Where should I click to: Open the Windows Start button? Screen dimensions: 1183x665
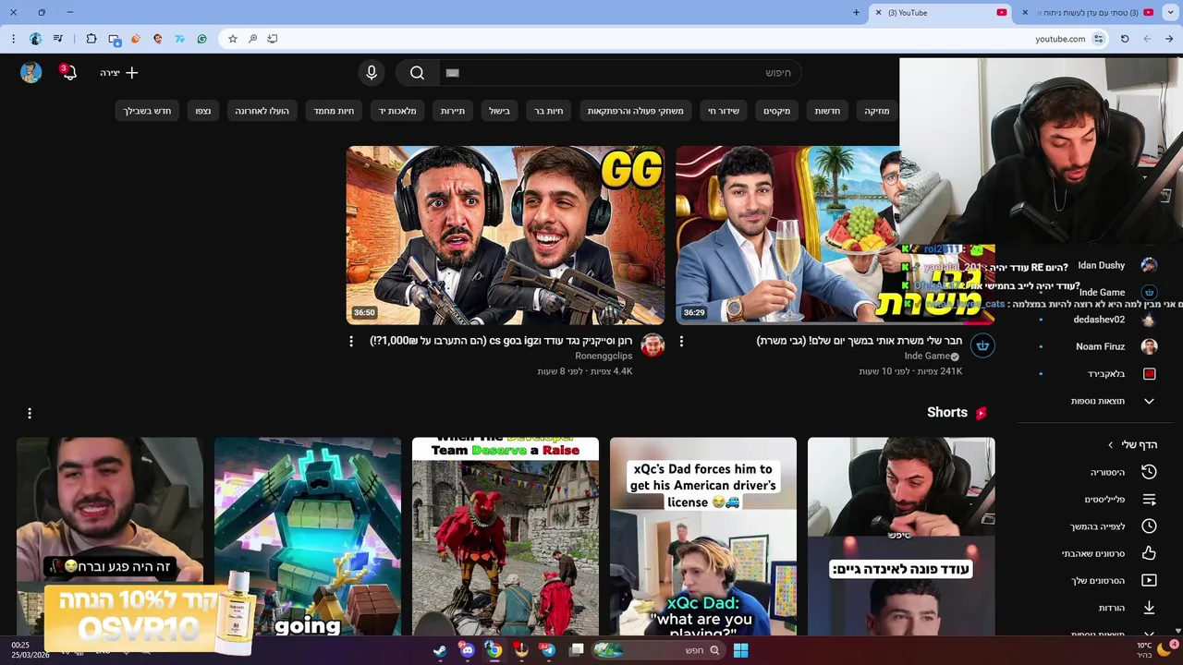(740, 650)
